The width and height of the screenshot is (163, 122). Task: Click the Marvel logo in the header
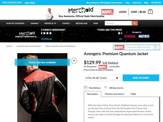coord(107,12)
